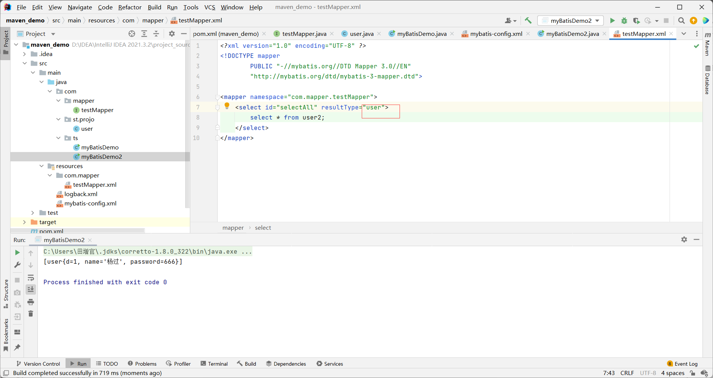The width and height of the screenshot is (713, 378).
Task: Toggle read-only lock icon in status bar
Action: pos(693,373)
